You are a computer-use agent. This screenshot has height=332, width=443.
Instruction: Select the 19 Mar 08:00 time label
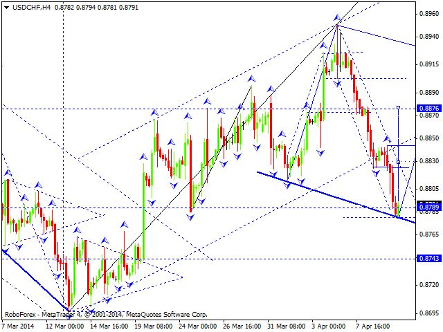[x=154, y=326]
